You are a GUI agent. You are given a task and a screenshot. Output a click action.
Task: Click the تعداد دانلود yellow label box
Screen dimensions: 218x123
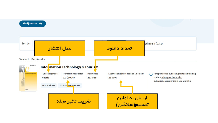pyautogui.click(x=119, y=48)
